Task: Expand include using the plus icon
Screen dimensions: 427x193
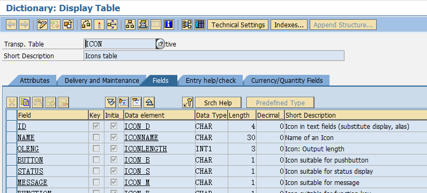Action: pyautogui.click(x=123, y=103)
